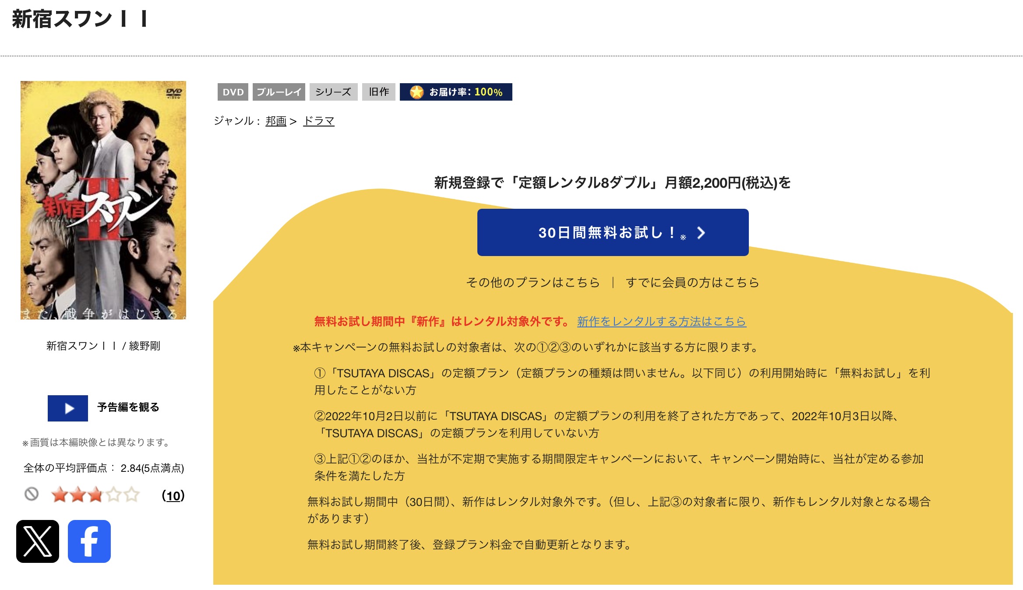
Task: Click 無料お試し期間中（30日間） exclusion paragraph
Action: 618,510
